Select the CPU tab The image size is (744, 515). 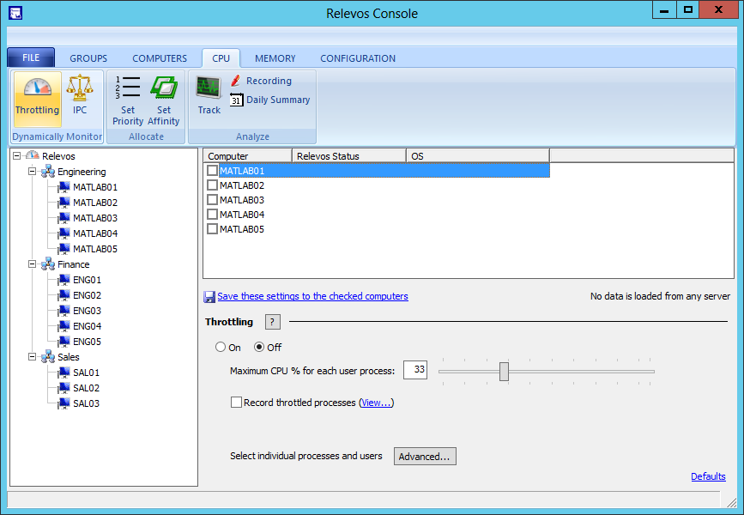point(221,58)
